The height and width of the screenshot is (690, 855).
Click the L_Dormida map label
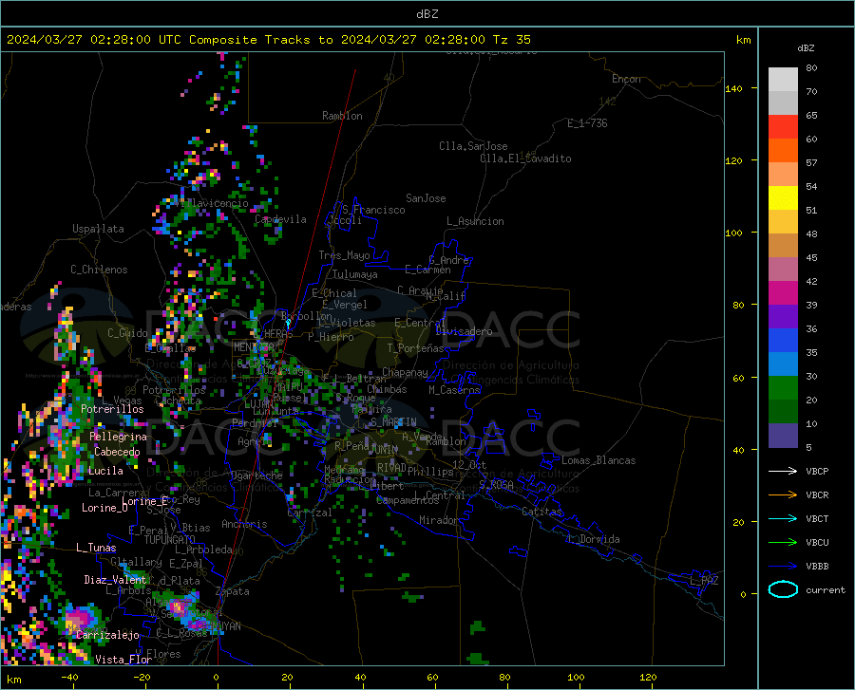pyautogui.click(x=593, y=539)
